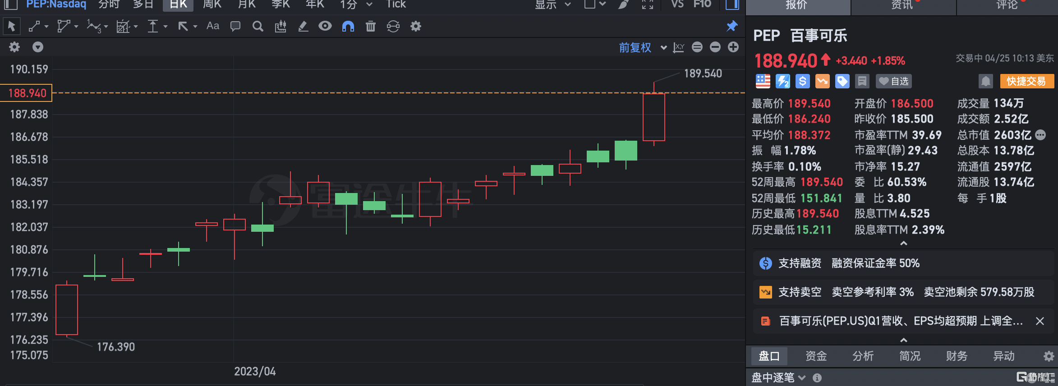Viewport: 1058px width, 386px height.
Task: Switch to the 月K monthly tab
Action: click(x=247, y=5)
